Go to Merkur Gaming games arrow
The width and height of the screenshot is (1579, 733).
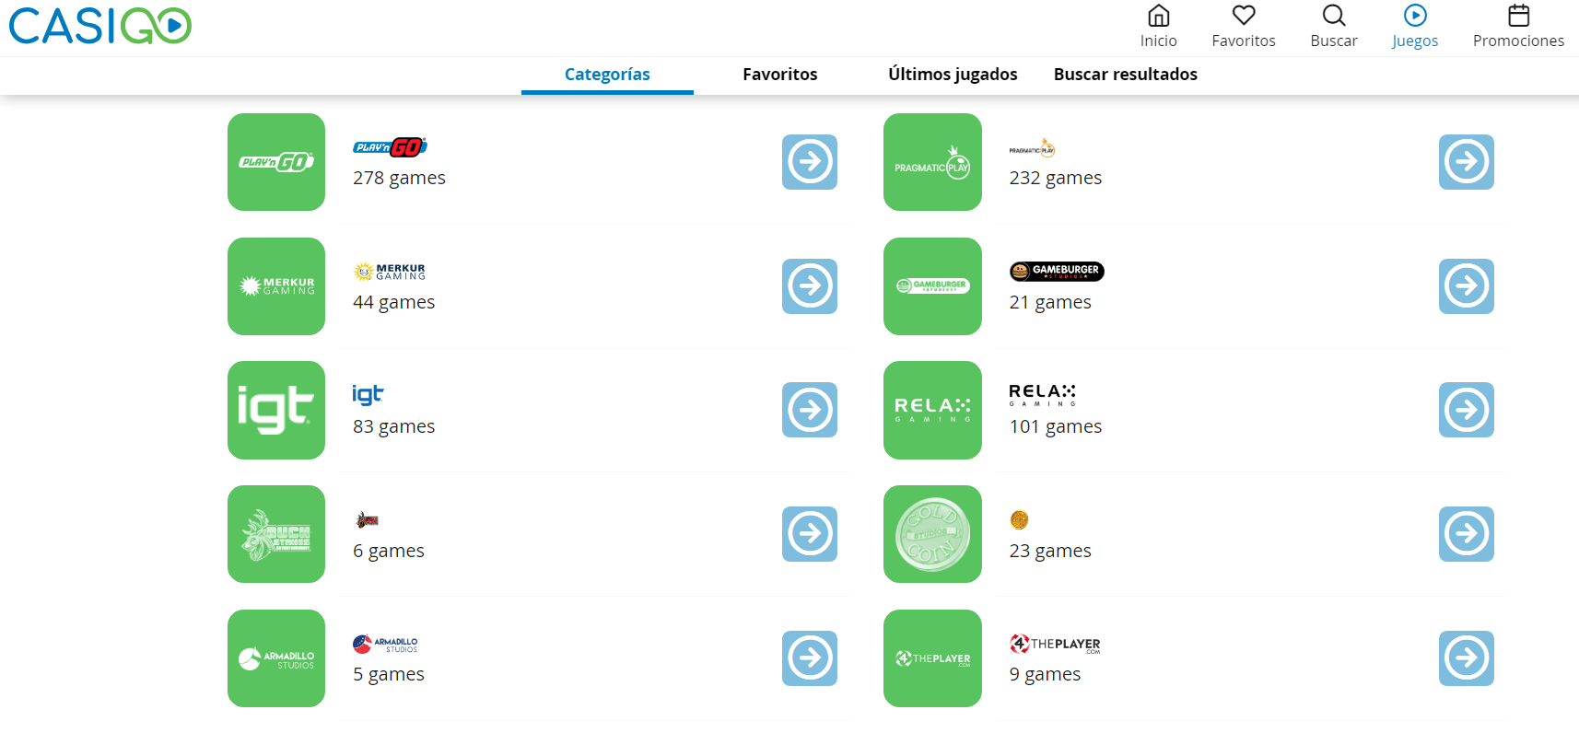click(x=810, y=286)
